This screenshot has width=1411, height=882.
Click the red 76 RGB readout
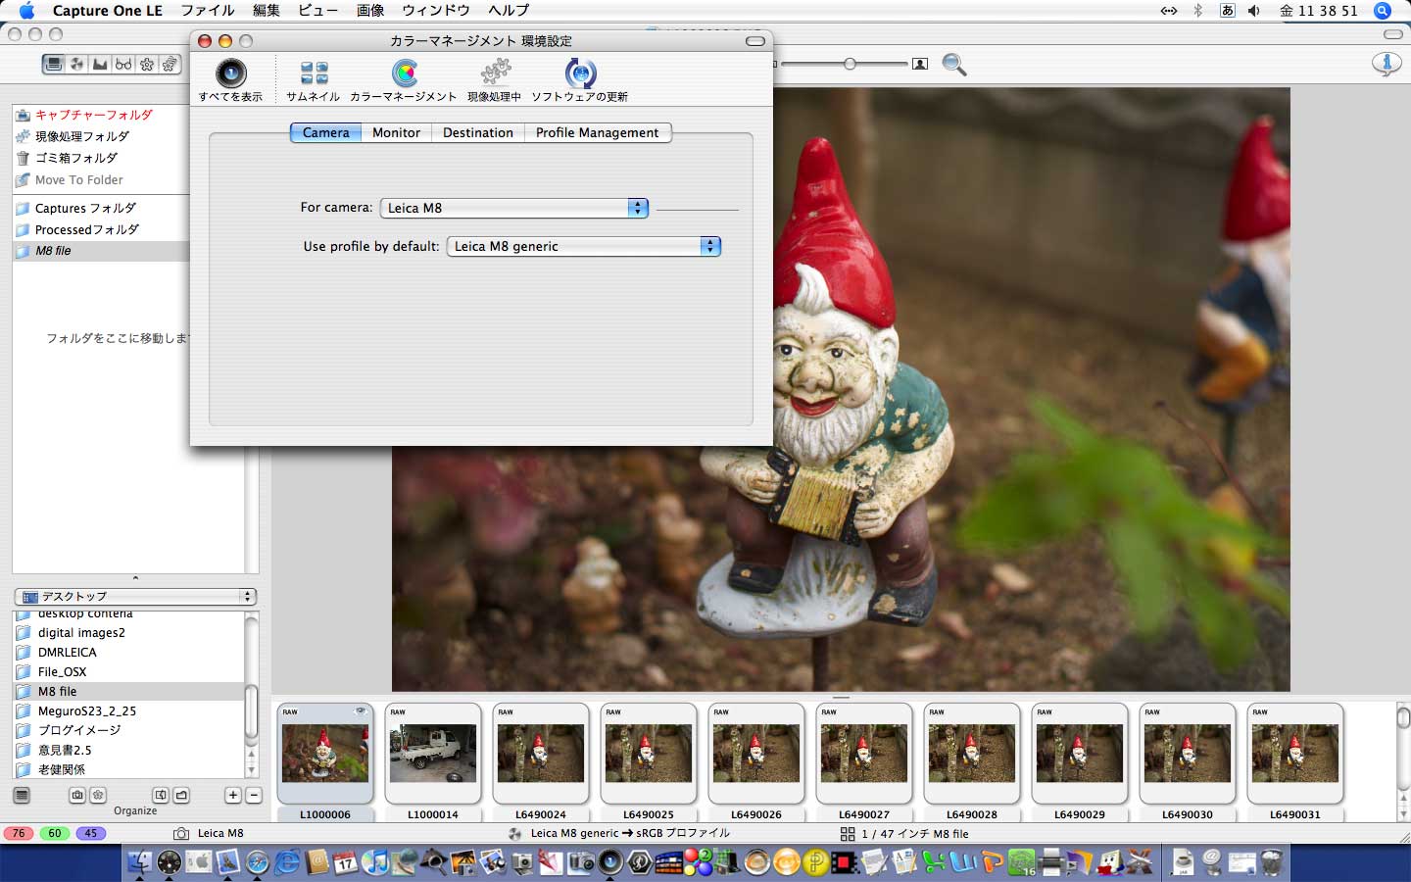coord(19,834)
